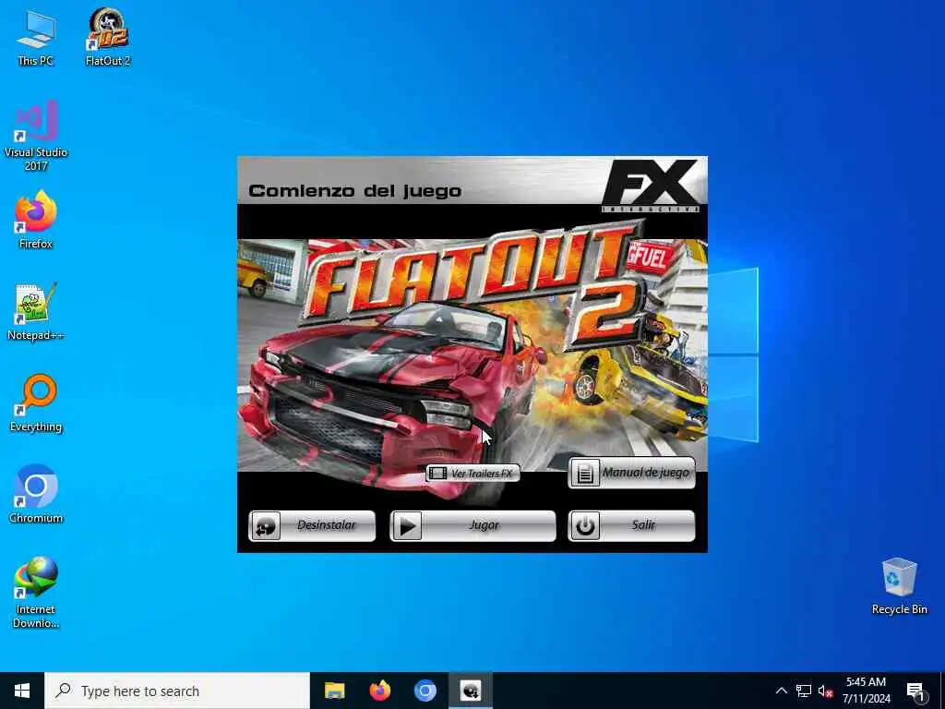Click the Salir button to exit launcher
945x709 pixels.
(631, 525)
